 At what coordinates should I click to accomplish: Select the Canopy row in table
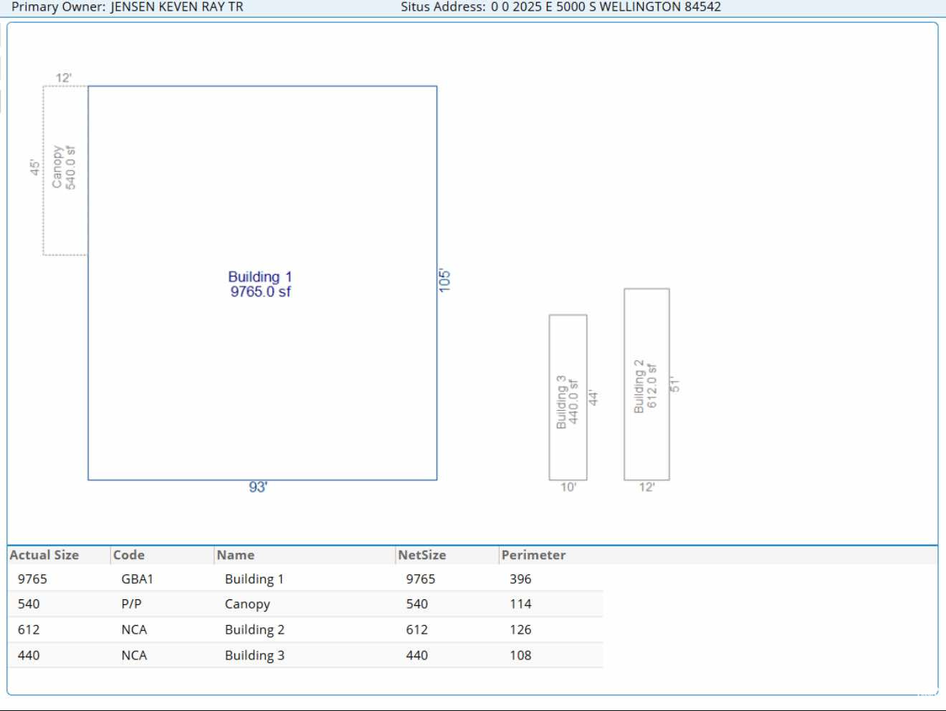coord(247,604)
